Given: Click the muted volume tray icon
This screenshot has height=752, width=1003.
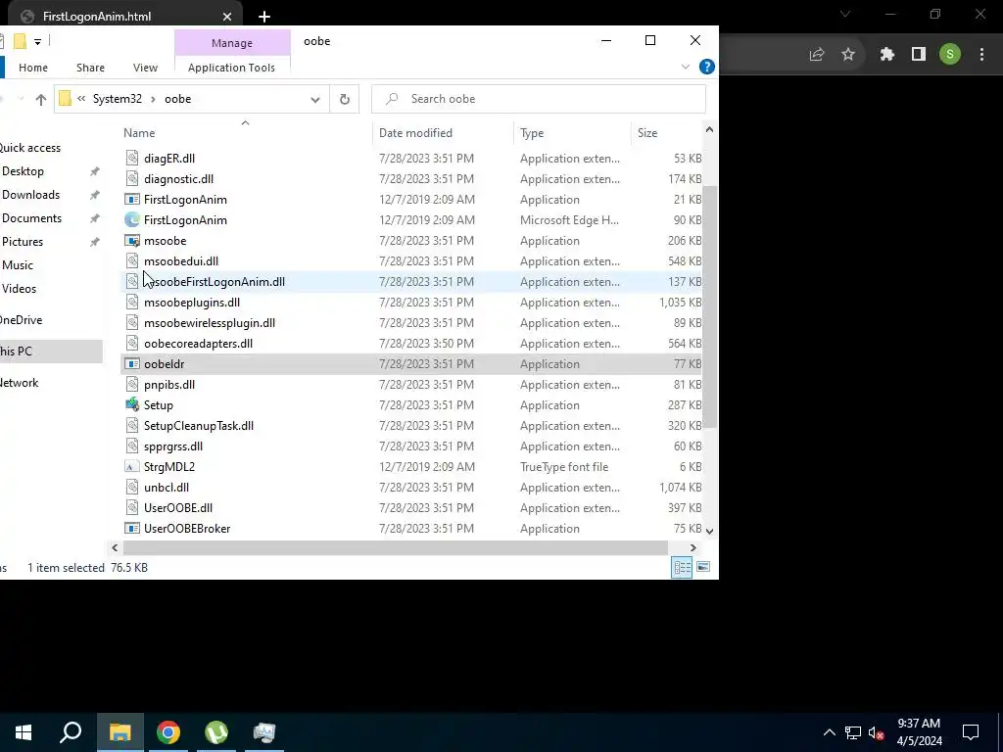Looking at the screenshot, I should 877,732.
